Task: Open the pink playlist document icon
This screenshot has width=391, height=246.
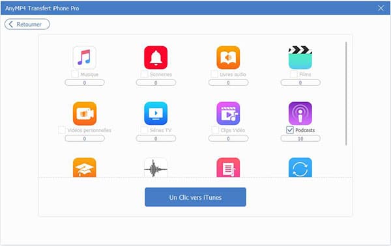Action: coord(228,167)
